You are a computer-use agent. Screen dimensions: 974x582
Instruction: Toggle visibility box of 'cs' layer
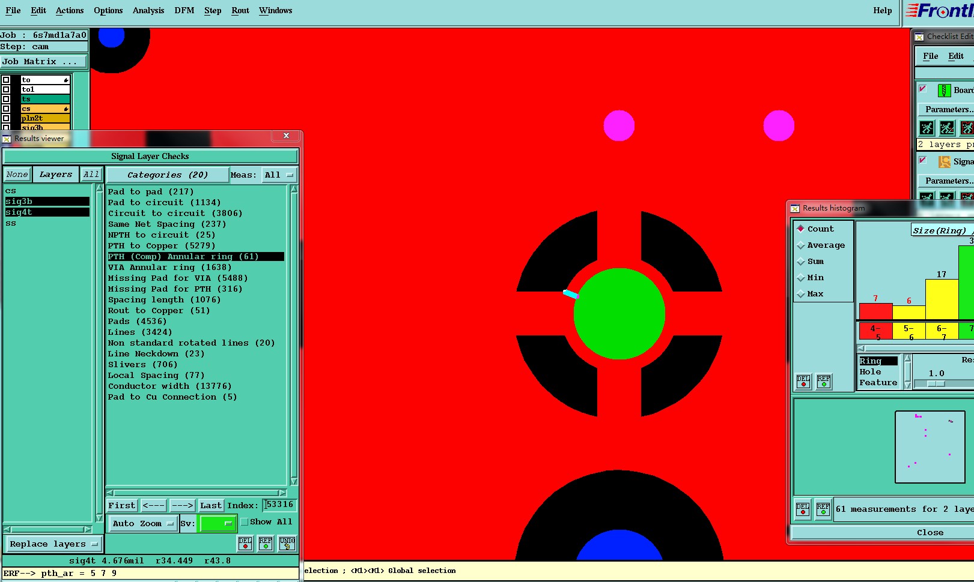(6, 109)
